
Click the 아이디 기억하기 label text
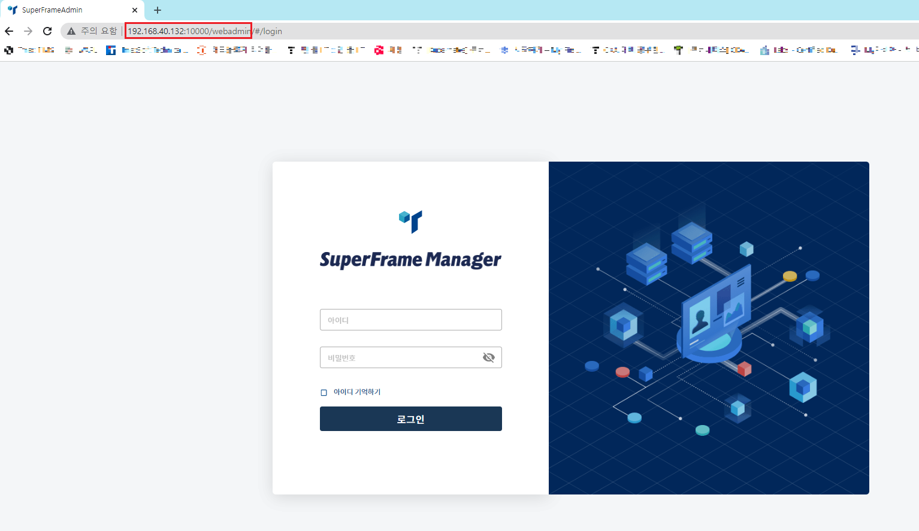pos(357,392)
